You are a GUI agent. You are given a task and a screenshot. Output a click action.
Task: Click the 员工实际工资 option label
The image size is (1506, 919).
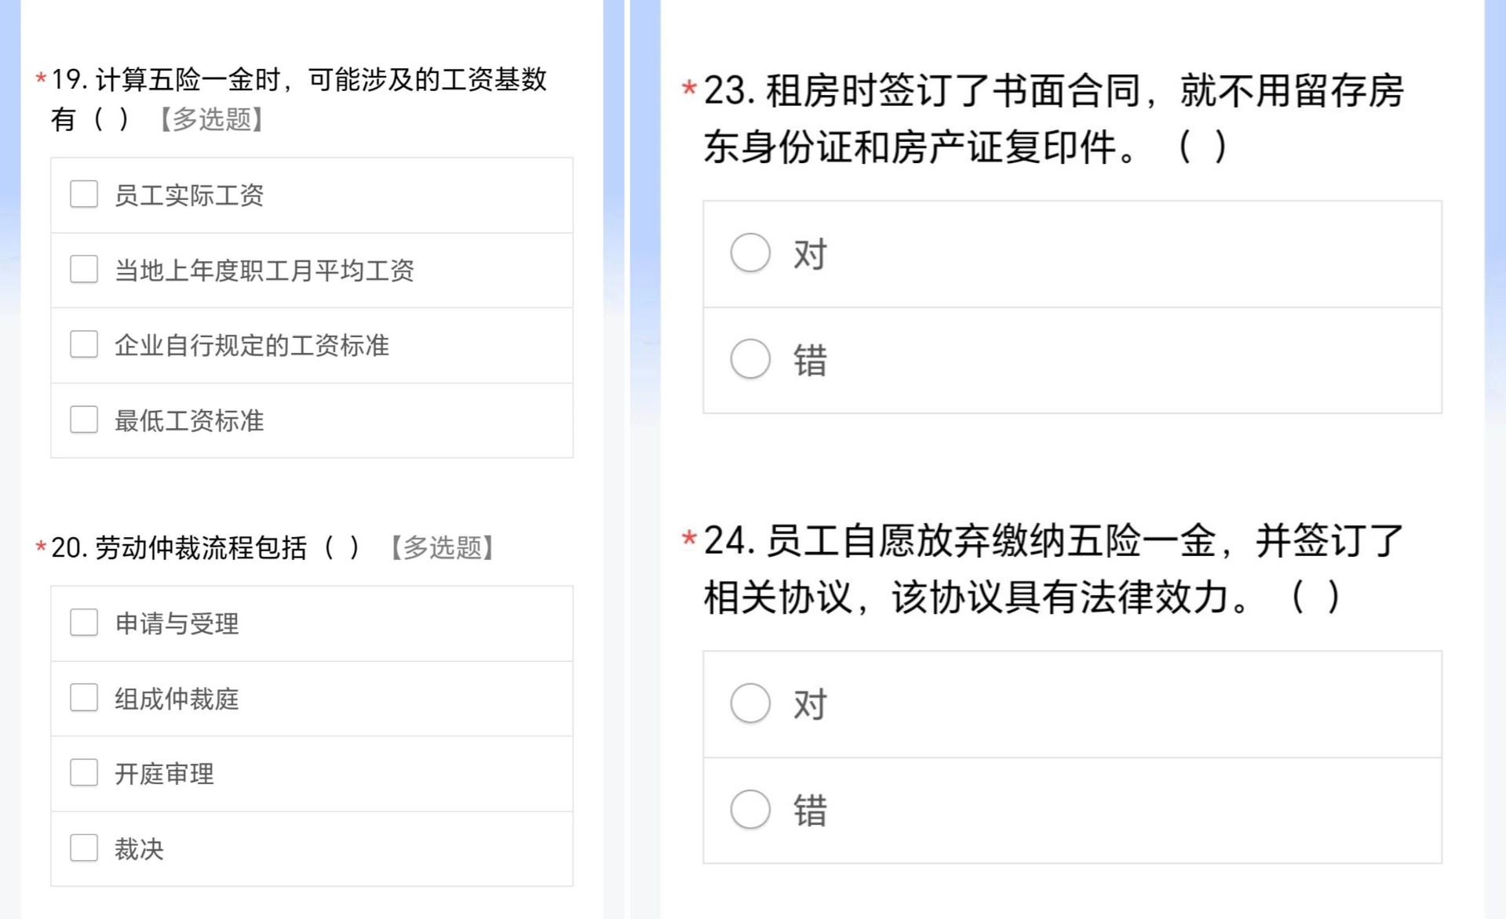pos(189,195)
